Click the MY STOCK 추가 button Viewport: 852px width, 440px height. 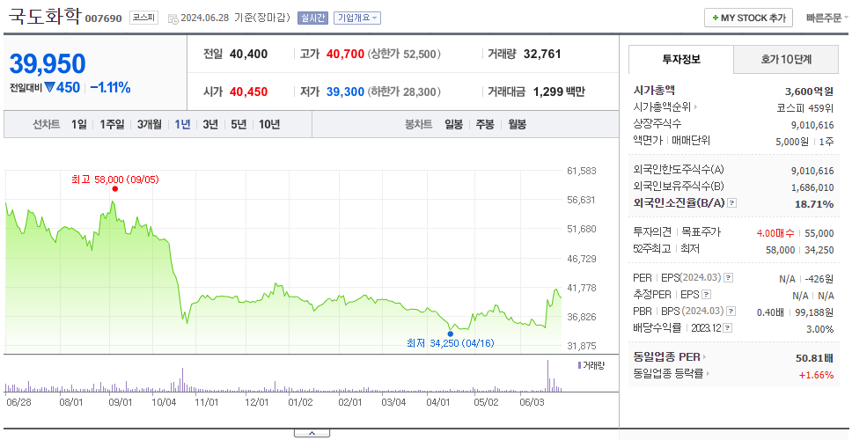point(748,18)
